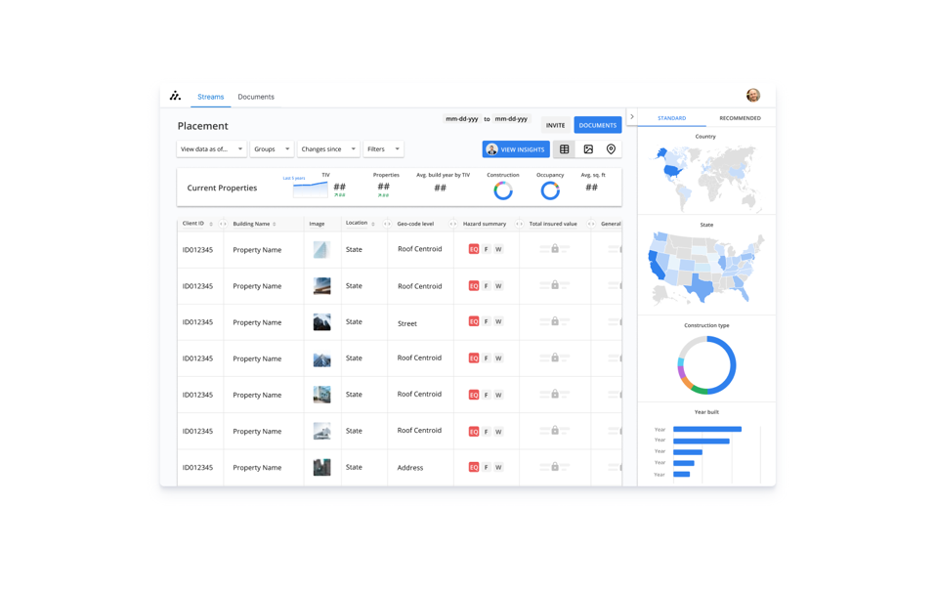Sort by Client ID column

coord(211,224)
